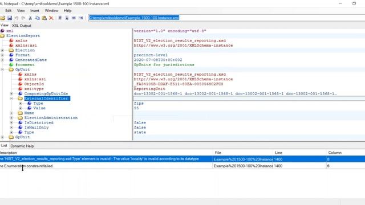
Task: Click the red xsi:type attribute icon
Action: [x=21, y=89]
